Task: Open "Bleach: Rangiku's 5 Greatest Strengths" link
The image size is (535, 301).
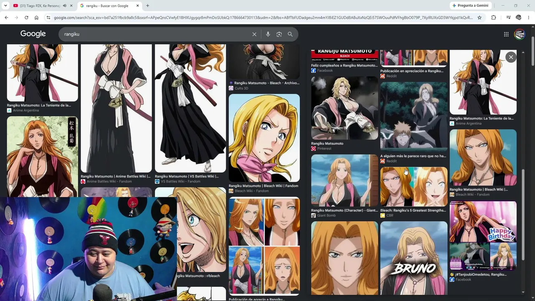Action: point(413,210)
